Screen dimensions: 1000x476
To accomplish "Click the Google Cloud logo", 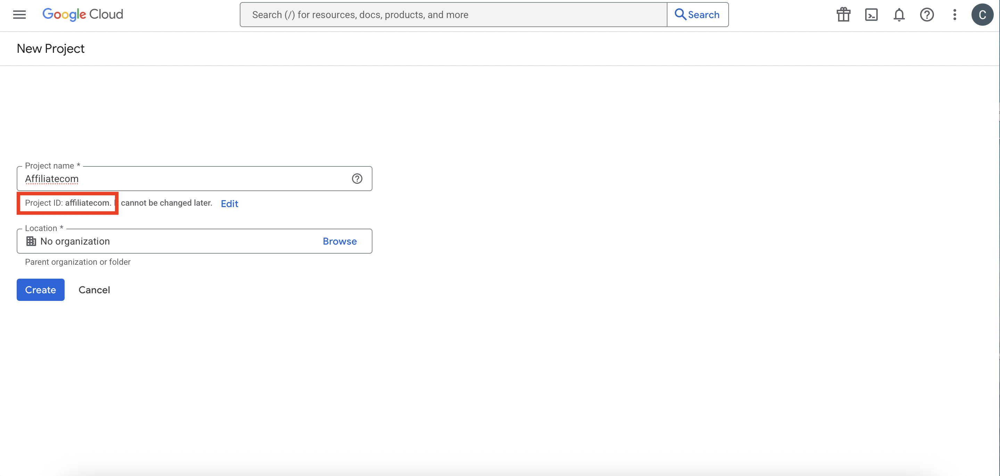I will tap(83, 15).
